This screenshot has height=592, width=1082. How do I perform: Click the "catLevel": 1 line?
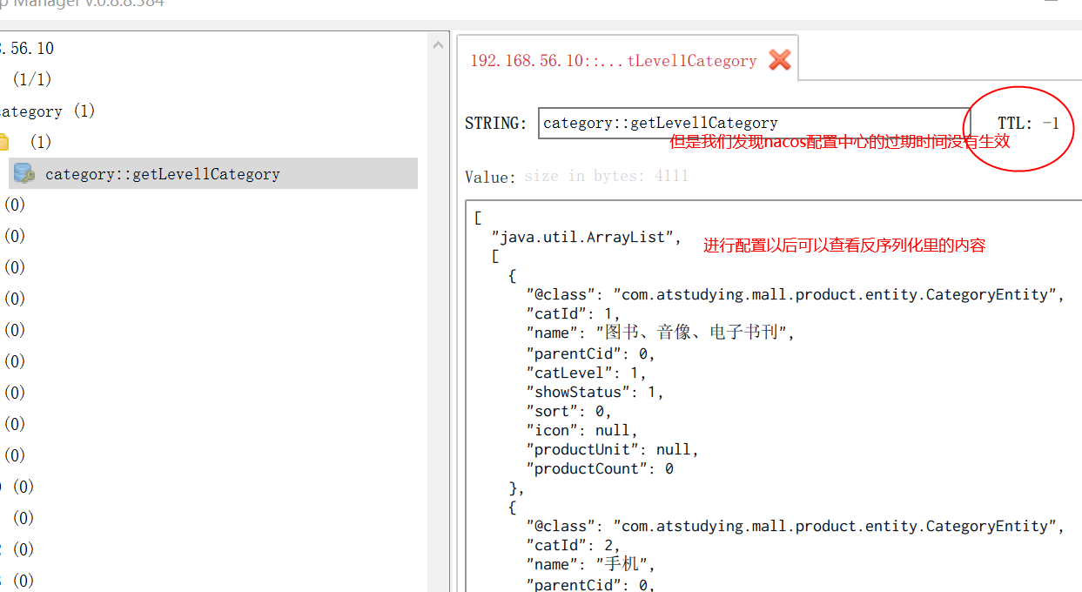(x=586, y=373)
